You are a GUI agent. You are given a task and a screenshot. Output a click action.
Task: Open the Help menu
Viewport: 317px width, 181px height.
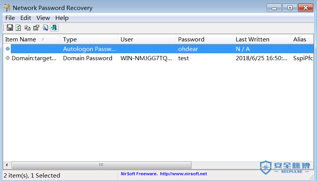[62, 18]
